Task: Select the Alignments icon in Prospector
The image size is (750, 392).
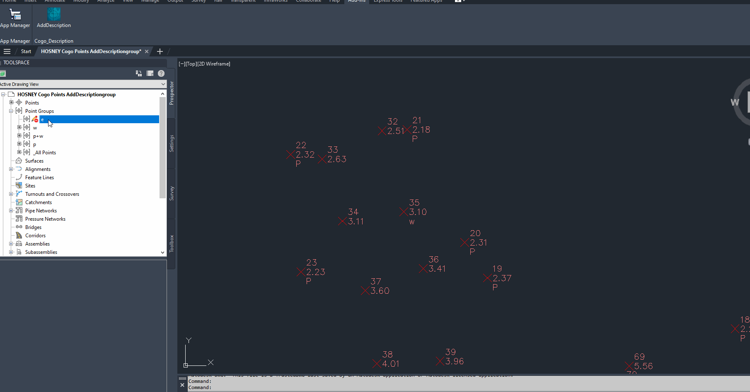Action: click(19, 169)
